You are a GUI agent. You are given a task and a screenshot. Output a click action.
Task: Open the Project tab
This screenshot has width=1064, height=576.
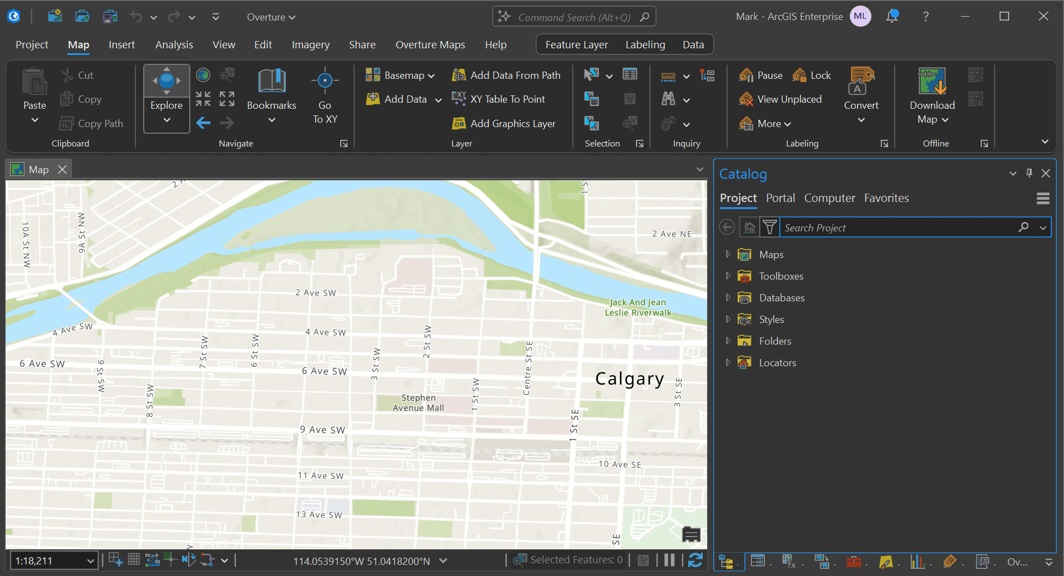[32, 44]
